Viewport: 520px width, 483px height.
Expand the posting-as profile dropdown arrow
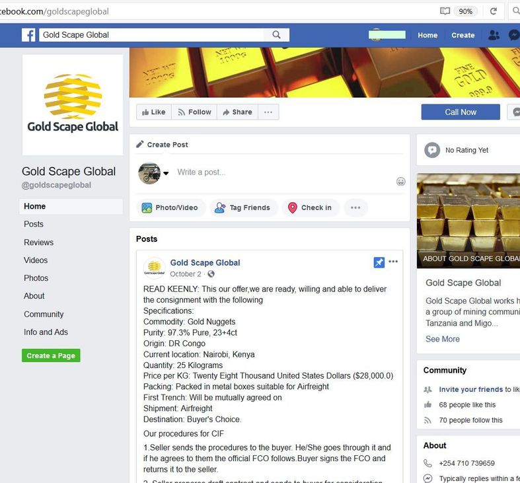(x=166, y=173)
